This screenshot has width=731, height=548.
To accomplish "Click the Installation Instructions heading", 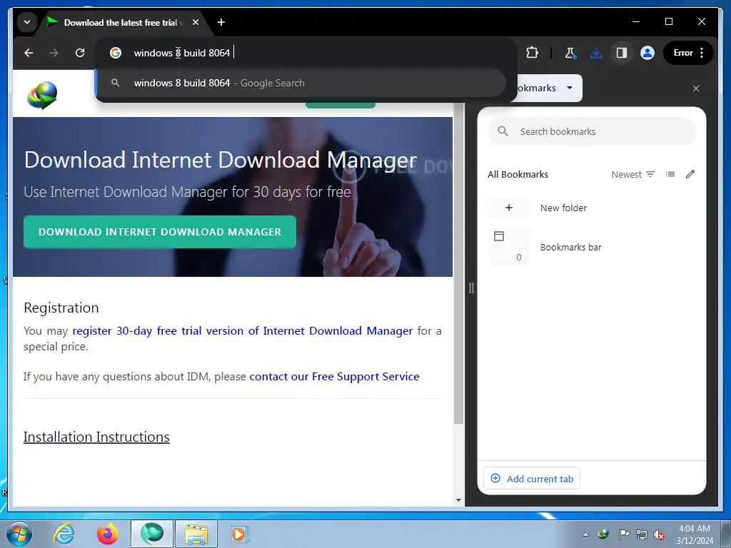I will 96,437.
